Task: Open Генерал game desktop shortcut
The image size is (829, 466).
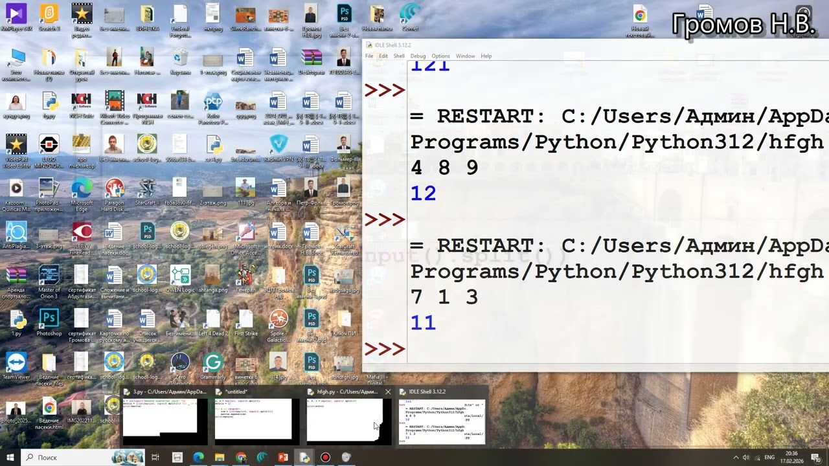Action: (246, 280)
